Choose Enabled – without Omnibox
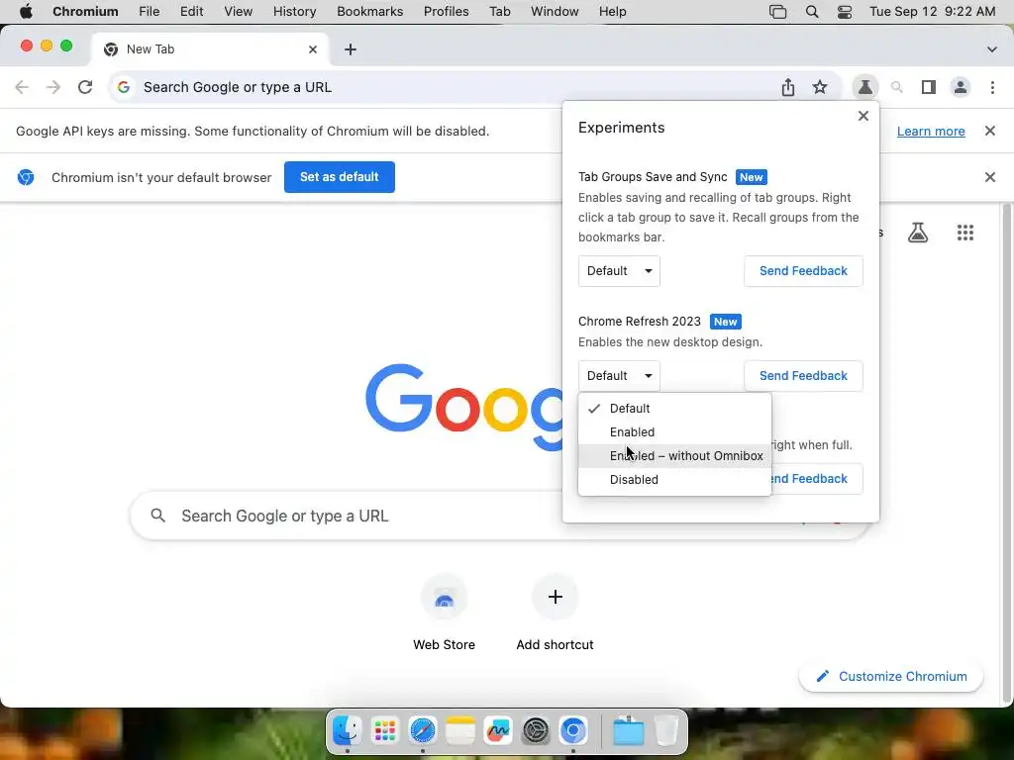 (674, 456)
